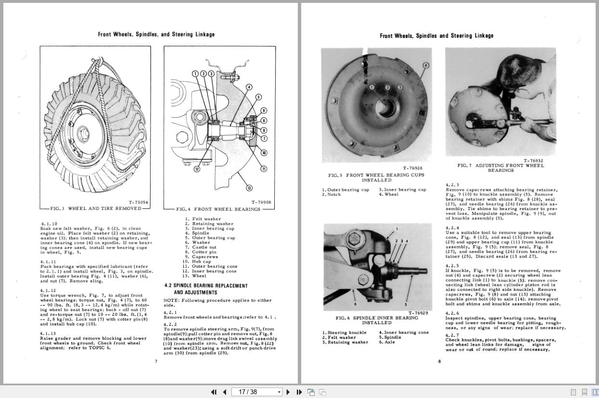Click the greyed-out next view icon
The image size is (599, 398).
click(322, 392)
